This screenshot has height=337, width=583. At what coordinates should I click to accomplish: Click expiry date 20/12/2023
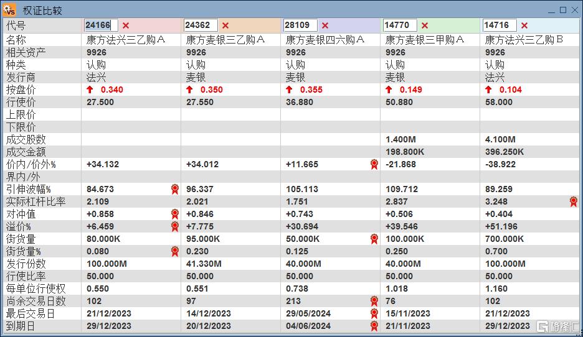pyautogui.click(x=209, y=326)
